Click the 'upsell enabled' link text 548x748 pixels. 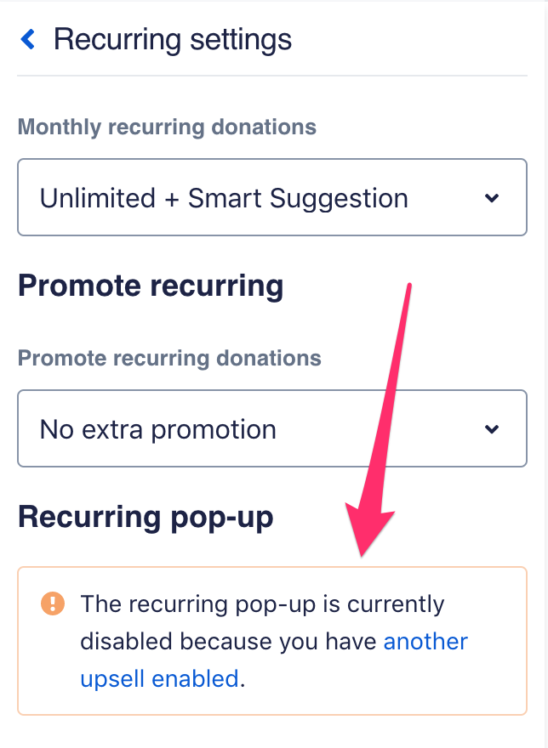159,678
